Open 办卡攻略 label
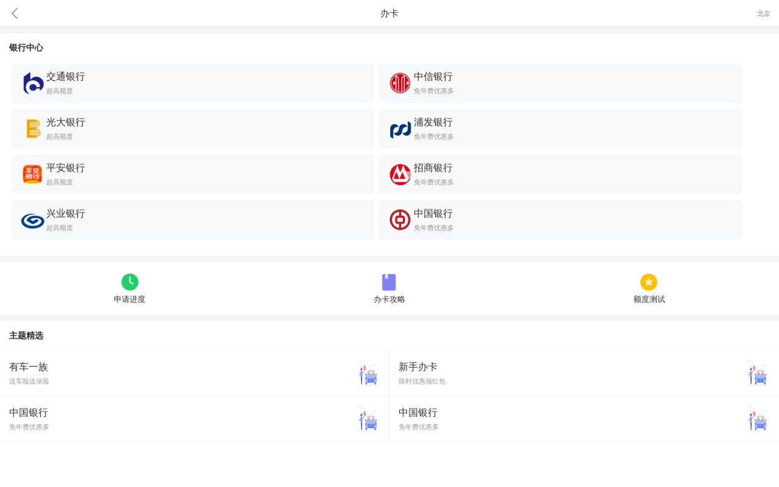This screenshot has height=487, width=779. [389, 300]
